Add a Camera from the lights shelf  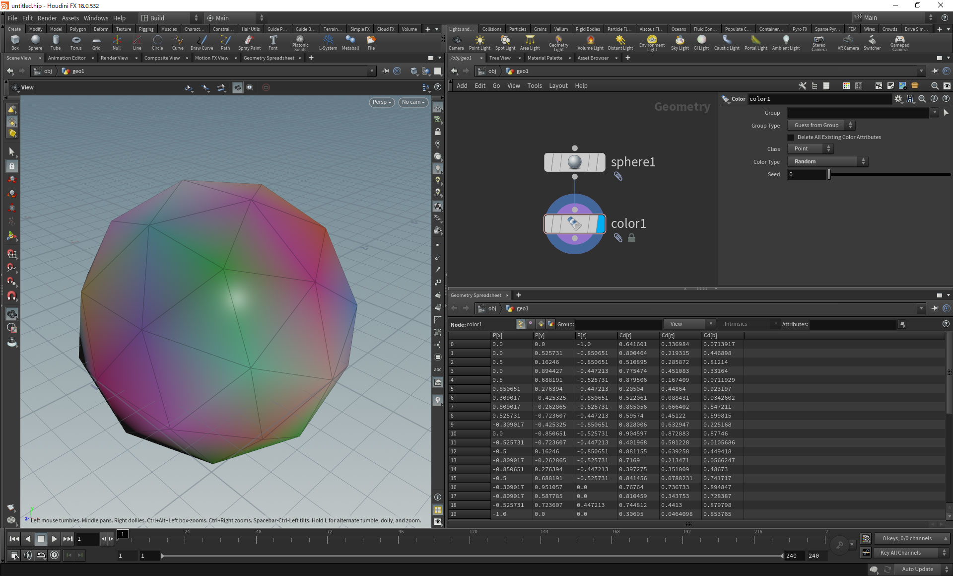point(456,42)
